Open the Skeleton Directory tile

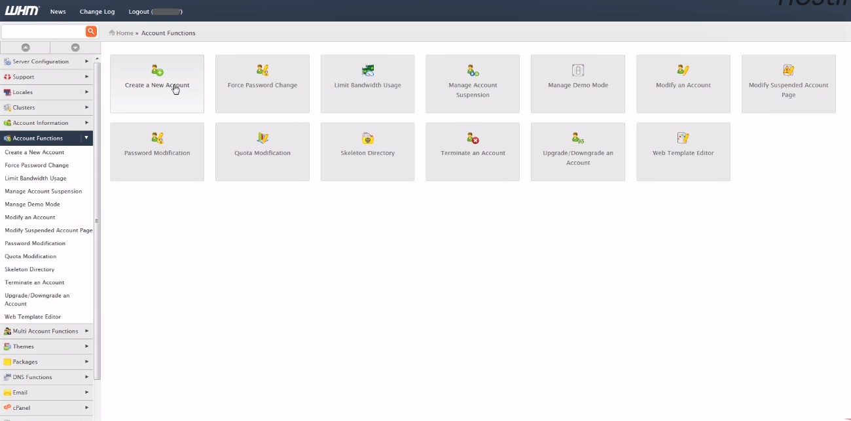point(368,152)
